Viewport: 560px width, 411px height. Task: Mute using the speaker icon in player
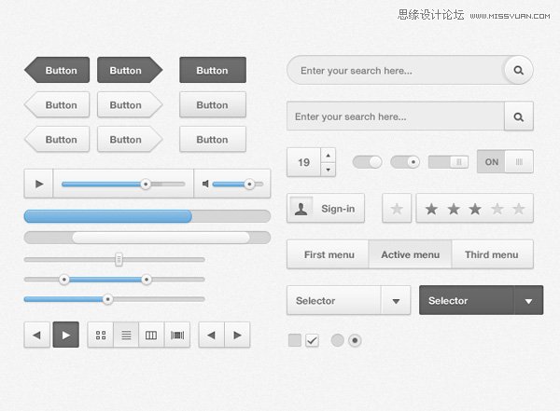205,184
